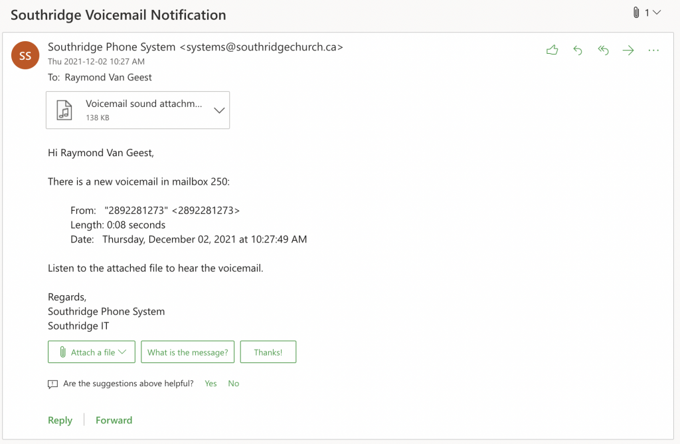The width and height of the screenshot is (680, 444).
Task: Click the Reply All double-arrow icon
Action: tap(603, 51)
